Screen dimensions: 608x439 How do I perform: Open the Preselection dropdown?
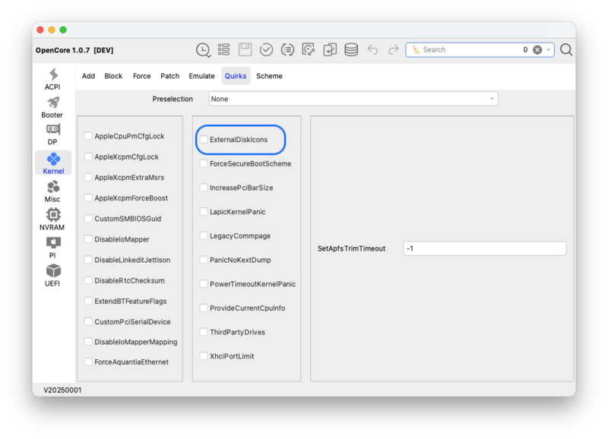pyautogui.click(x=353, y=99)
